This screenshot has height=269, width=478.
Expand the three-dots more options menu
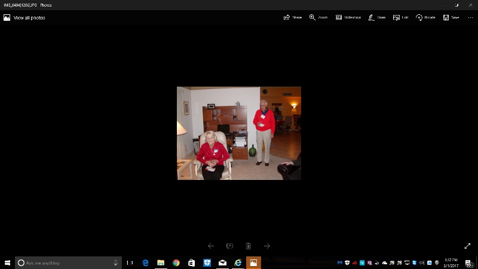click(x=470, y=17)
